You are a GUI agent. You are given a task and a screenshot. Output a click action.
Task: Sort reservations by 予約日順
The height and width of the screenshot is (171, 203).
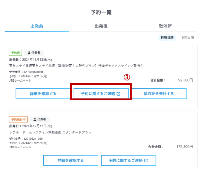pyautogui.click(x=187, y=37)
